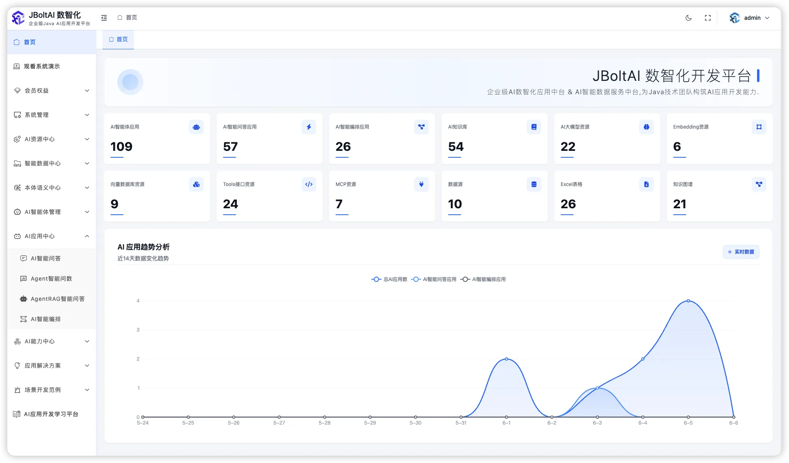Expand the AI能力中心 menu
Viewport: 789px width, 463px height.
click(x=51, y=341)
